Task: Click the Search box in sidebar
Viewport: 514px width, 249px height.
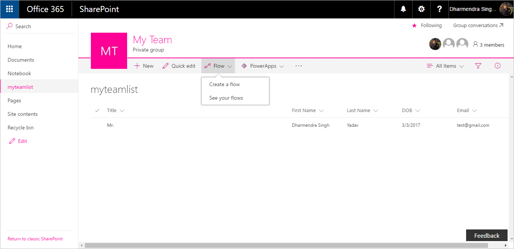Action: point(39,26)
